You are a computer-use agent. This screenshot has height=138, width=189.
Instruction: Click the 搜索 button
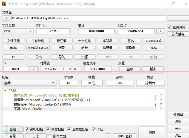click(x=62, y=48)
